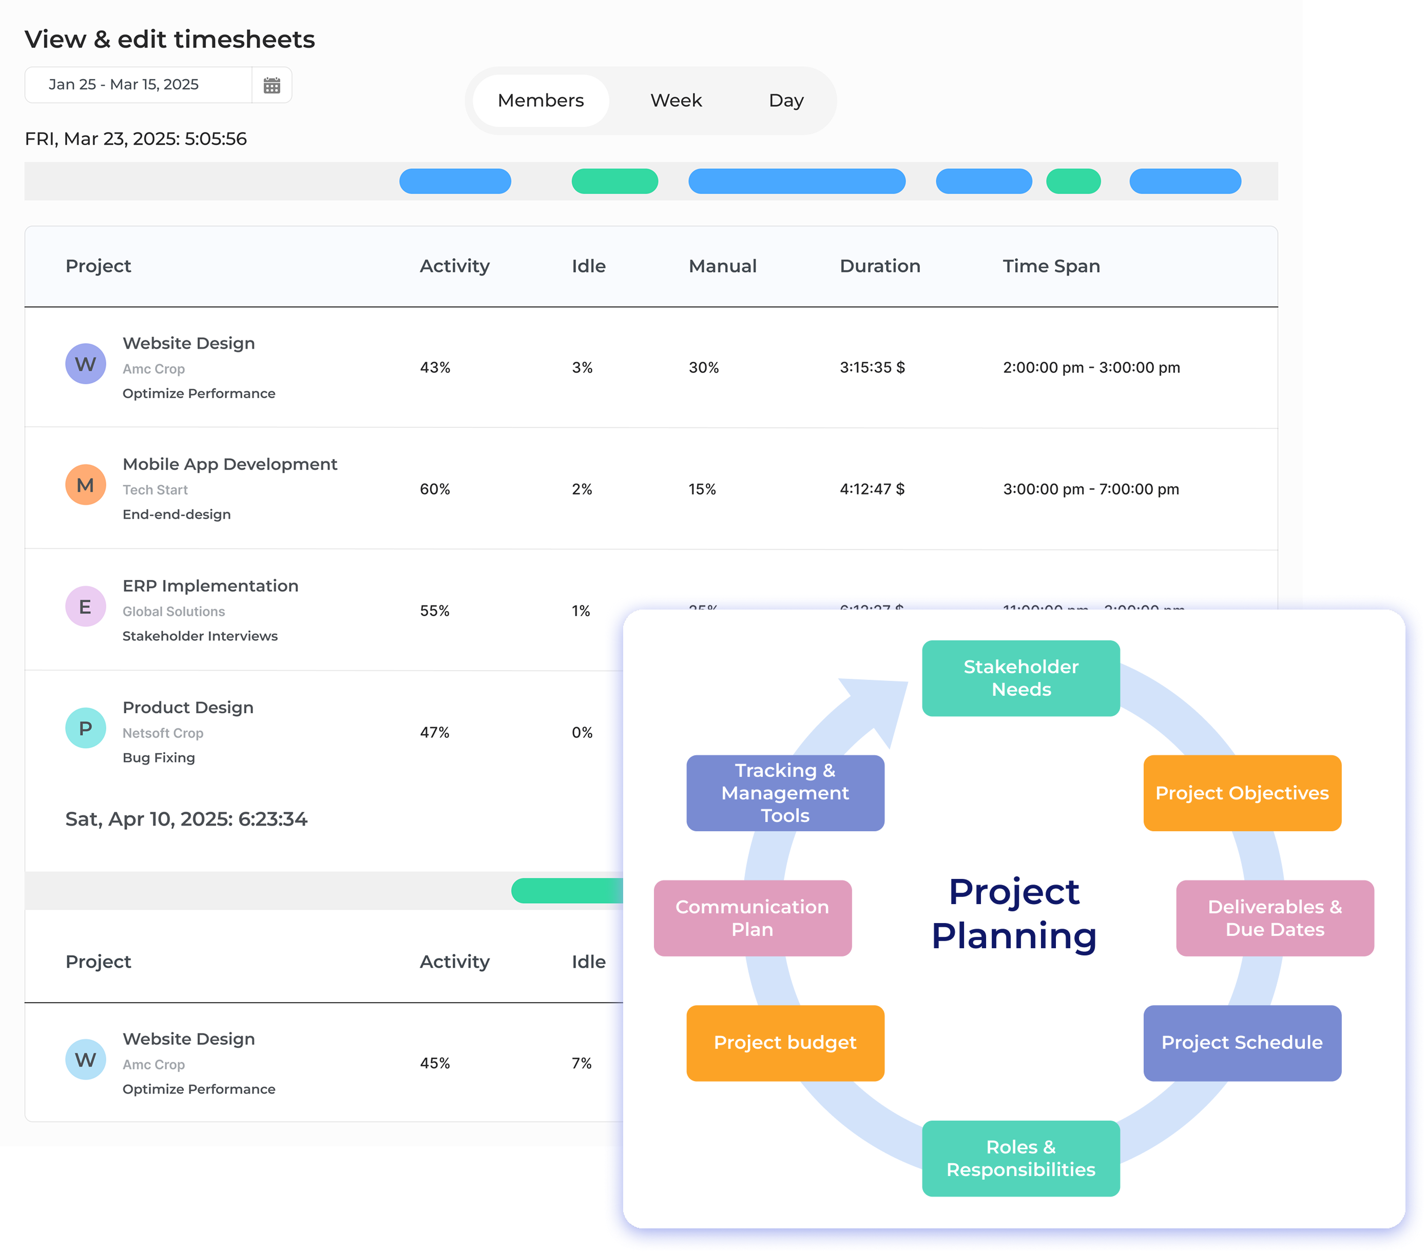Click the Mobile App Development project name
Image resolution: width=1426 pixels, height=1253 pixels.
tap(229, 464)
